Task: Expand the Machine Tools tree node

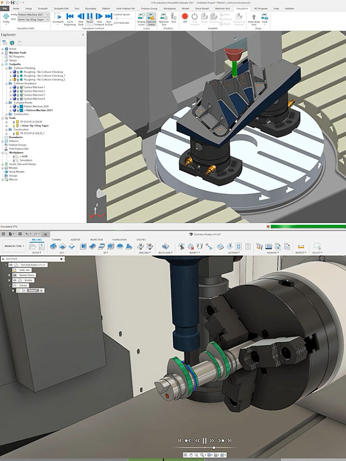Action: click(3, 53)
